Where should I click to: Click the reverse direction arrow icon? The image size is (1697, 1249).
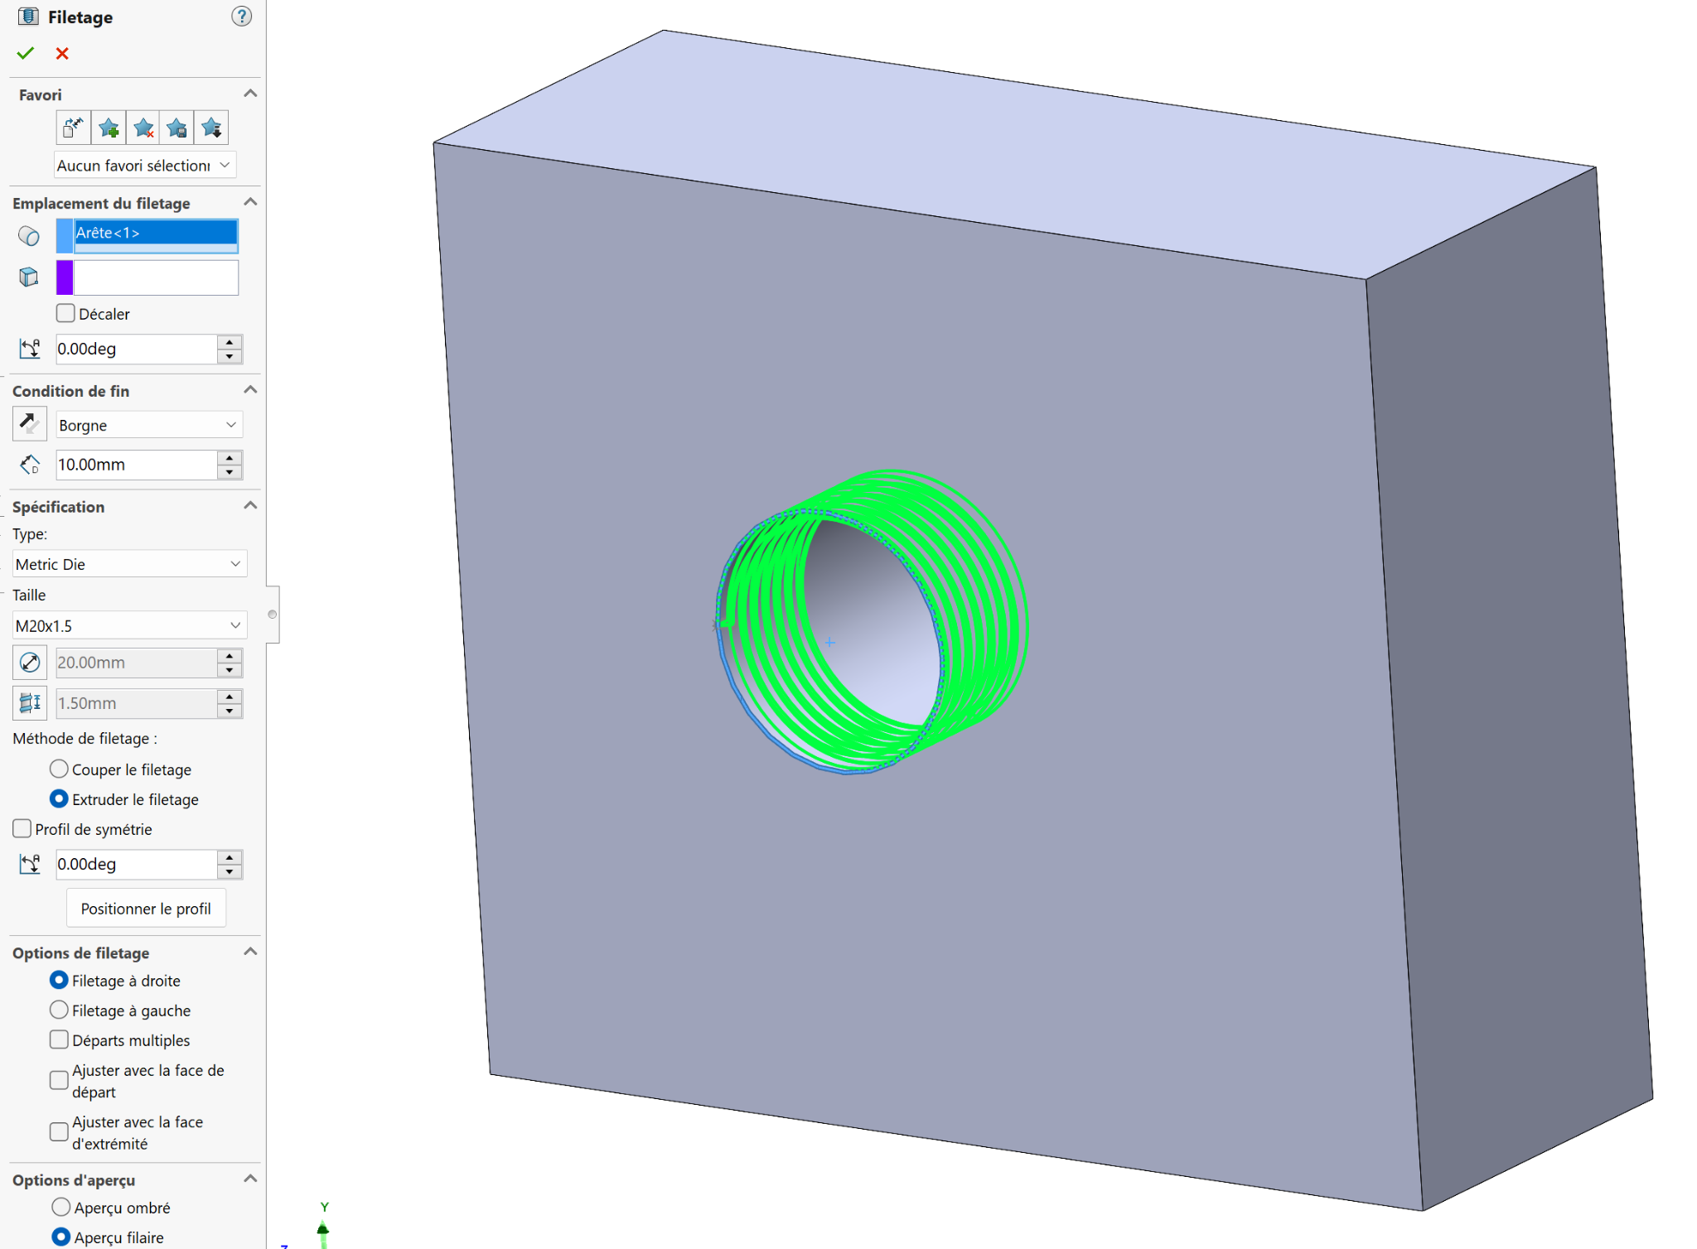(29, 424)
